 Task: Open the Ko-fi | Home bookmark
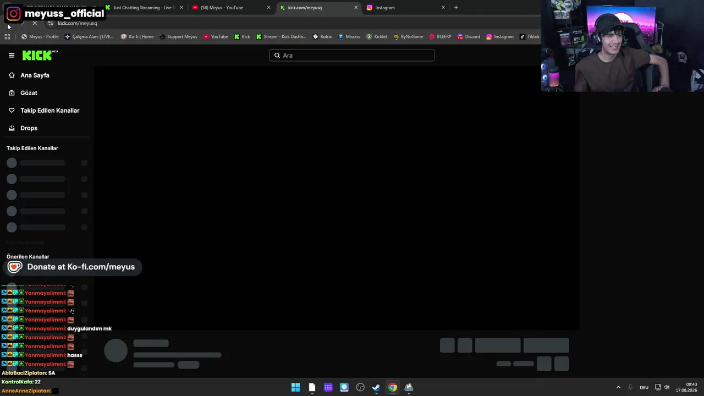pyautogui.click(x=137, y=37)
